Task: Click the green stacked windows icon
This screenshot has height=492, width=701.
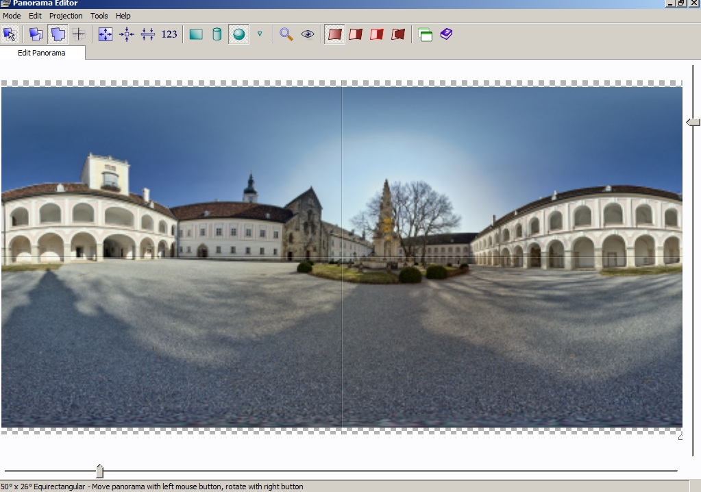Action: tap(426, 34)
